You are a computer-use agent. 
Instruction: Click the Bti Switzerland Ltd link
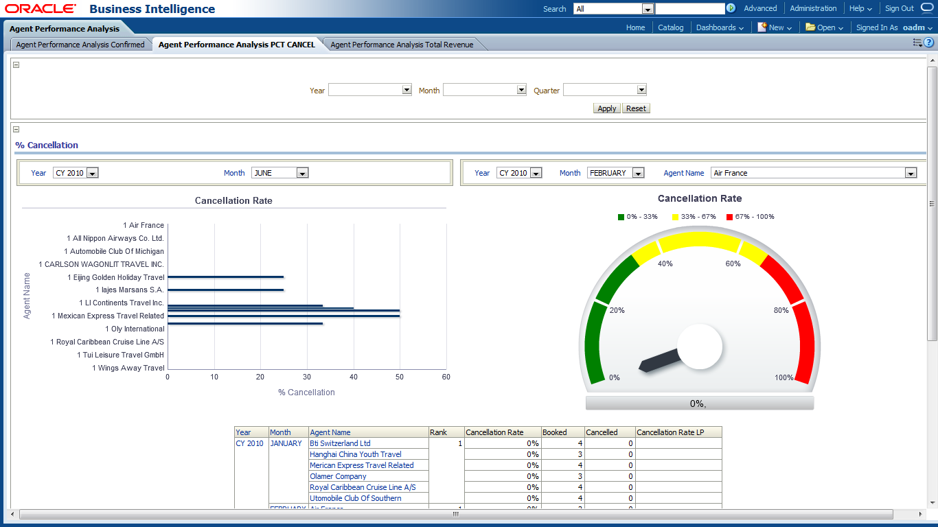[340, 443]
